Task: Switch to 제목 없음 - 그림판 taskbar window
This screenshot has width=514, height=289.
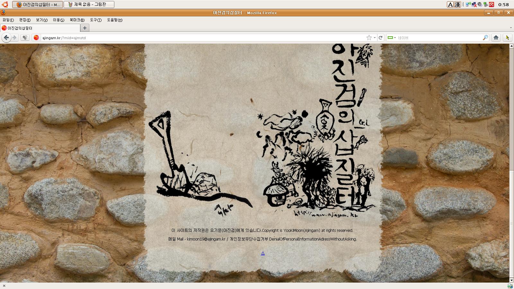Action: [x=89, y=4]
